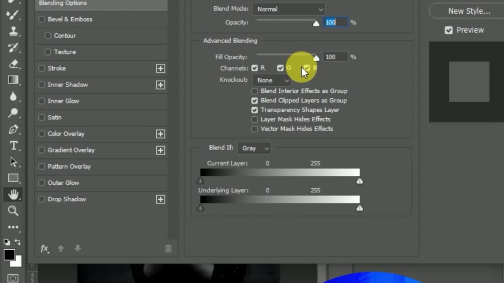
Task: Select the Path Selection arrow tool
Action: tap(13, 162)
